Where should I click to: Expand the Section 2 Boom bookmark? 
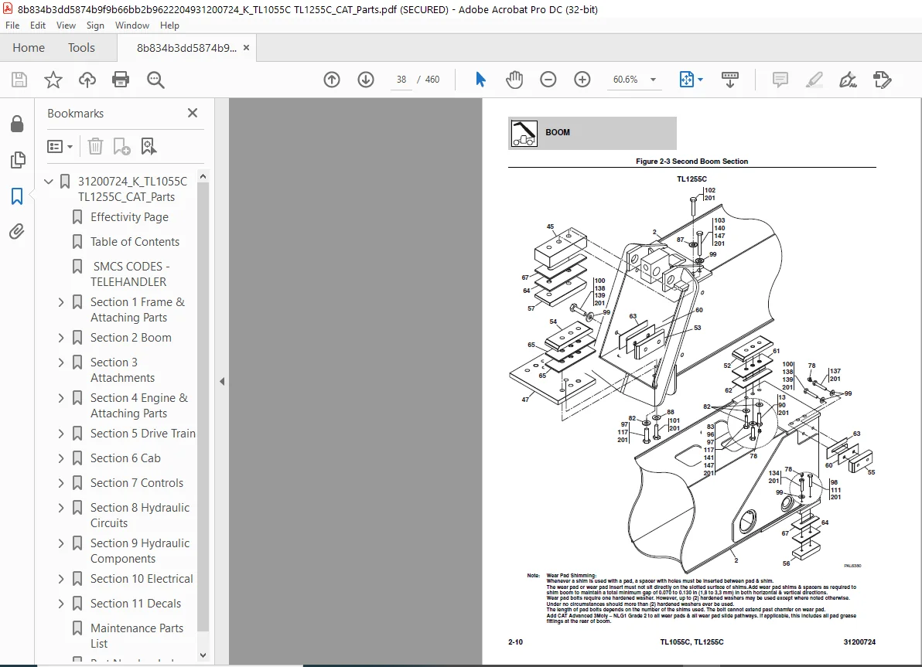pos(61,338)
